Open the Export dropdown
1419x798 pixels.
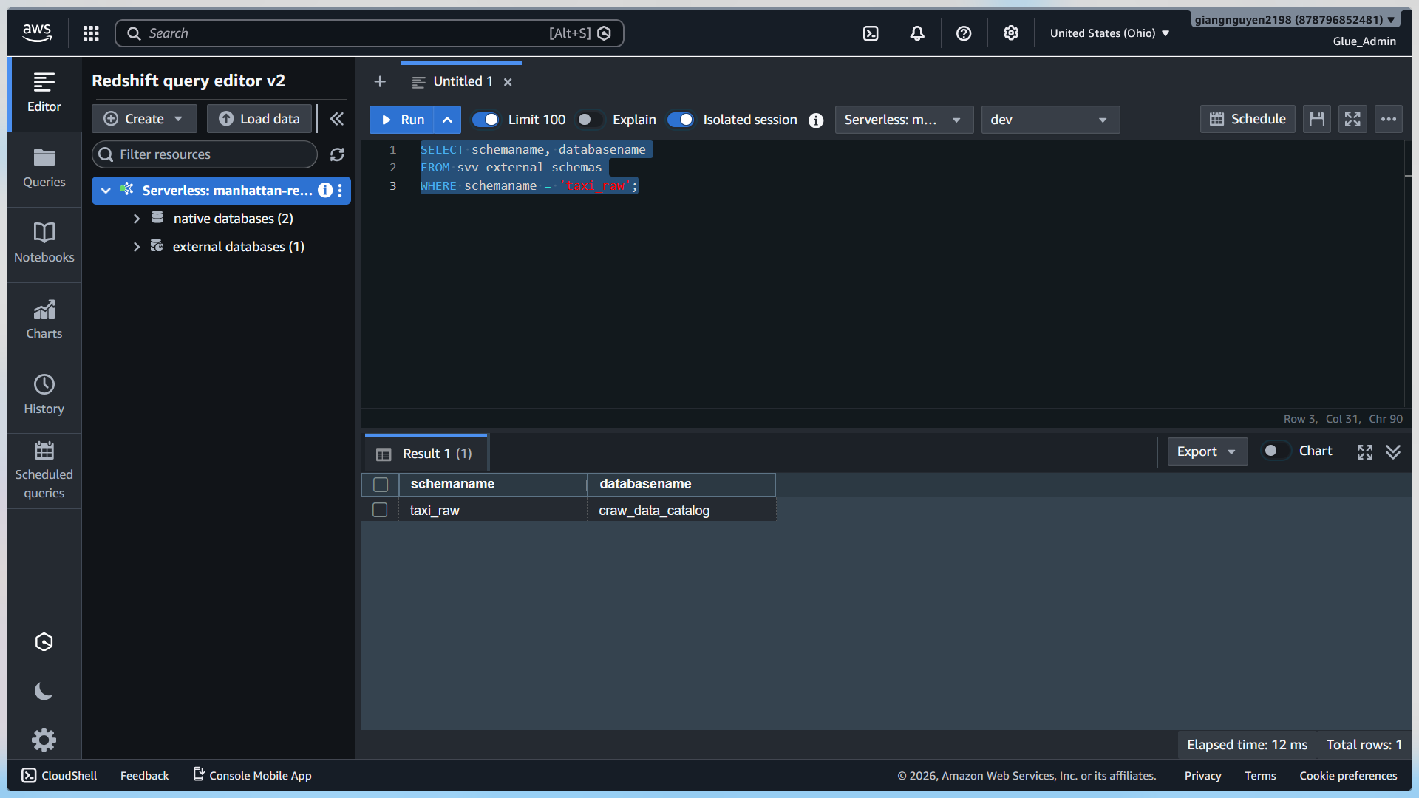(x=1207, y=451)
